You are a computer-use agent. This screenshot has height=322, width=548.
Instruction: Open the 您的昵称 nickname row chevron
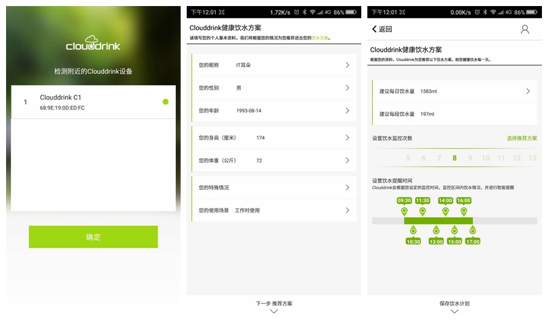click(x=347, y=65)
